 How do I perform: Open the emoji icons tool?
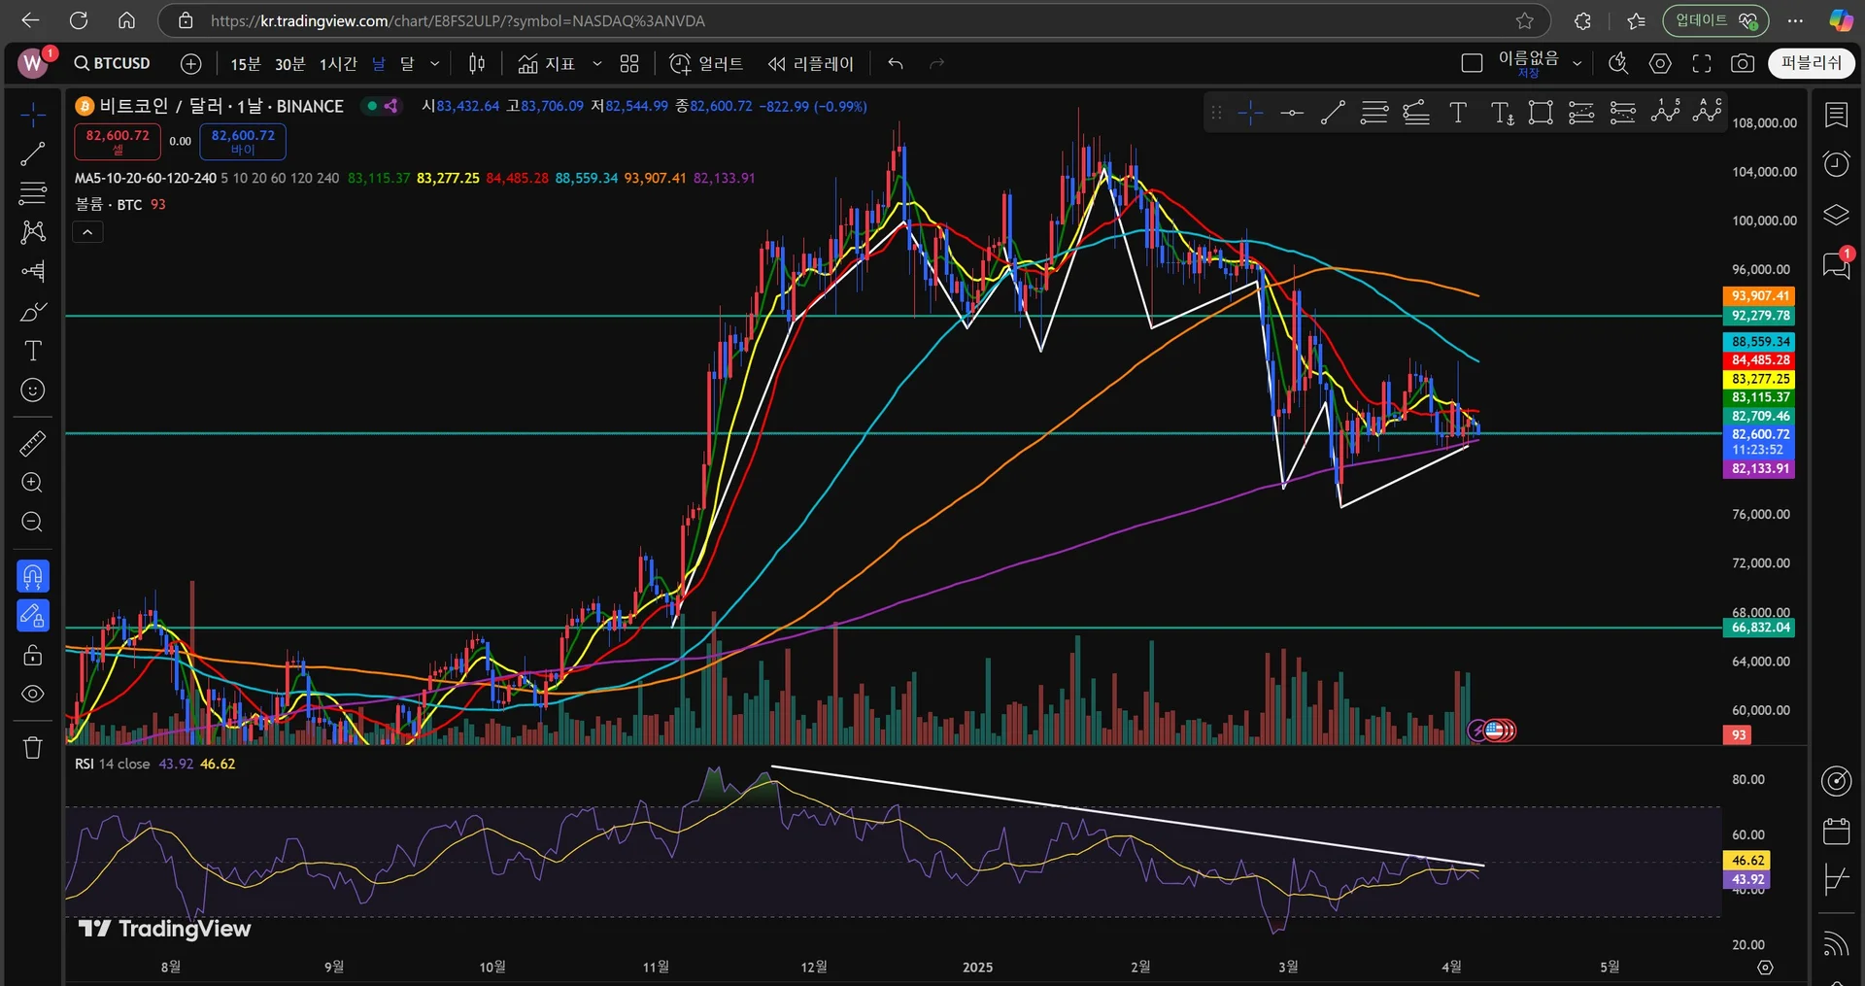(33, 391)
